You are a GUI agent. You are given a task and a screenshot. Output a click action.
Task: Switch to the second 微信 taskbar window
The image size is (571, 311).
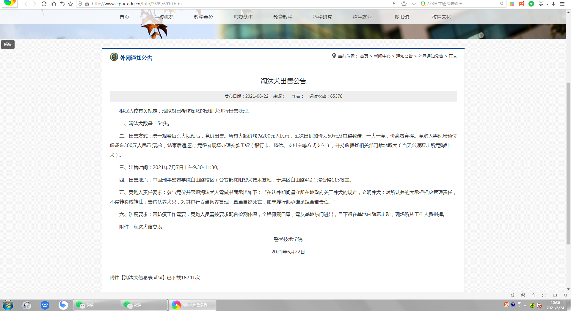point(144,305)
